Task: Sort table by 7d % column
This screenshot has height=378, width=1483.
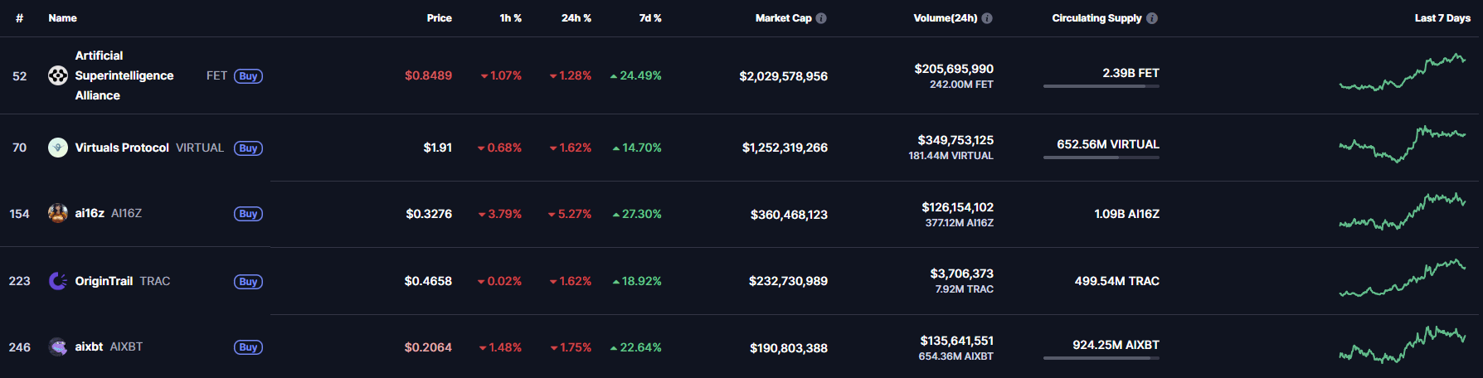Action: click(650, 18)
